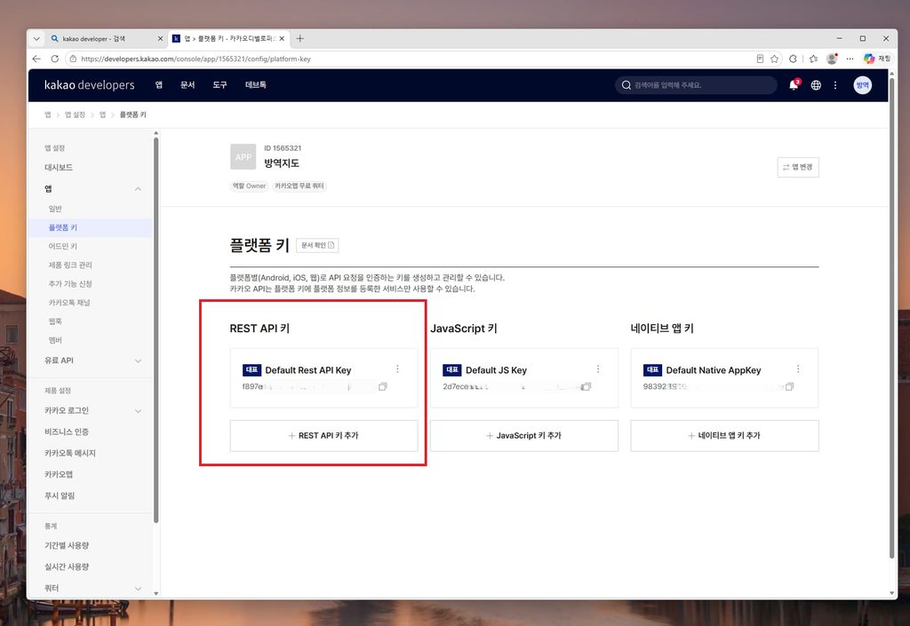Click the REST API 키 추가 button
Viewport: 910px width, 626px height.
pos(323,436)
